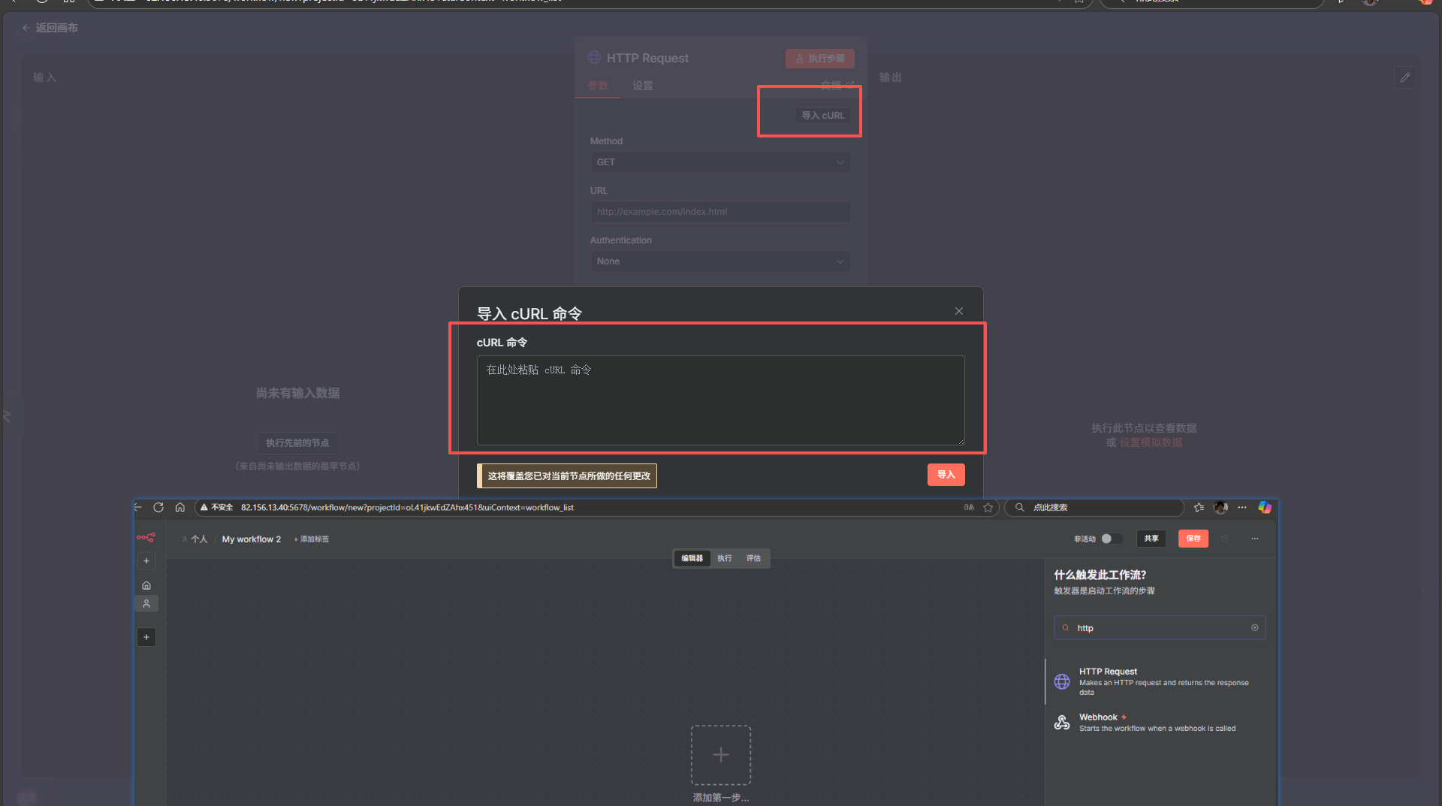Click the globe icon of HTTP Request result

1062,681
